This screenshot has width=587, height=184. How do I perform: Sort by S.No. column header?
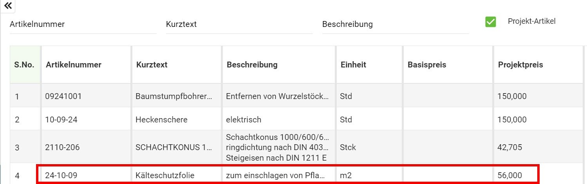click(x=24, y=65)
